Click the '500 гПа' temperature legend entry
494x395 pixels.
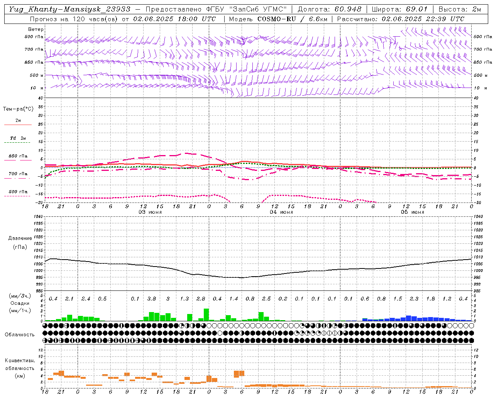pos(18,192)
